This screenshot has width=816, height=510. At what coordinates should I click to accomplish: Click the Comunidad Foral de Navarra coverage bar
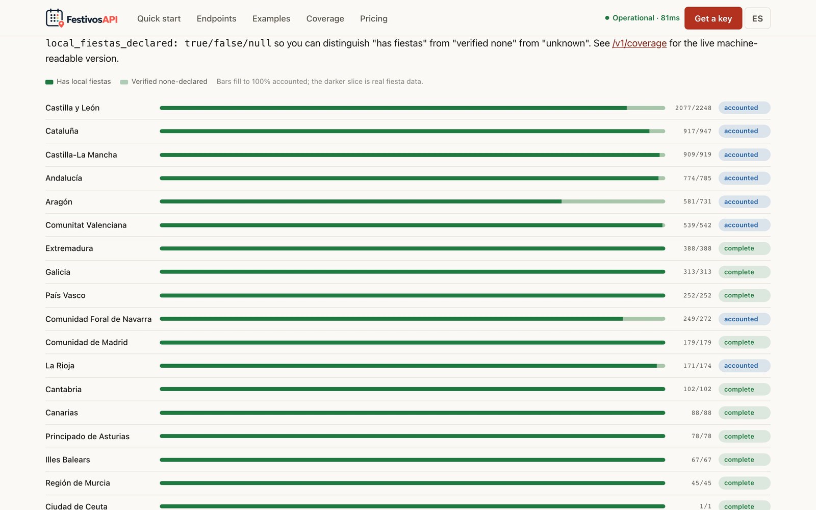412,319
